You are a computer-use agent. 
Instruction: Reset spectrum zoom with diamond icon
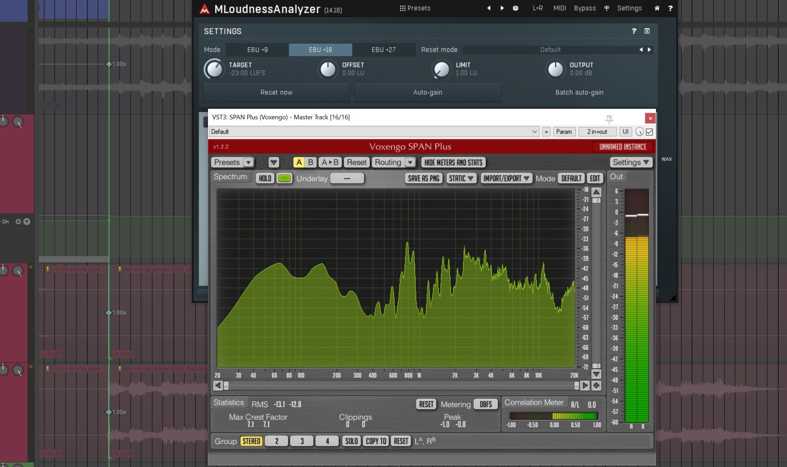coord(596,386)
